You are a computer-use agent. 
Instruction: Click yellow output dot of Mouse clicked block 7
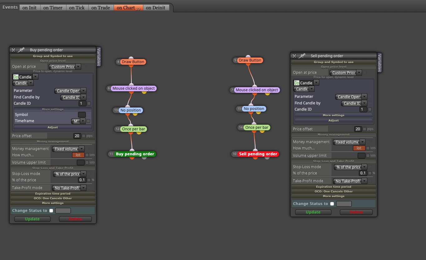pyautogui.click(x=267, y=93)
